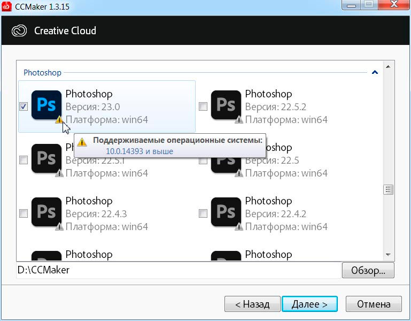
Task: Click the text Версия: 22.4.2
Action: [276, 214]
